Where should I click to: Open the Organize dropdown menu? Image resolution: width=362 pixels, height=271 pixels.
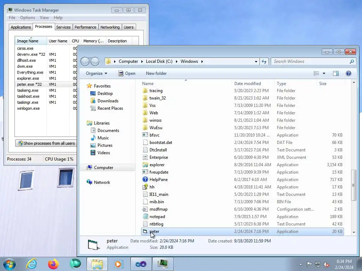(x=97, y=73)
